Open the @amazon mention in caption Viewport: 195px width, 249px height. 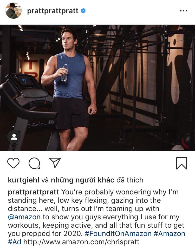tap(24, 217)
